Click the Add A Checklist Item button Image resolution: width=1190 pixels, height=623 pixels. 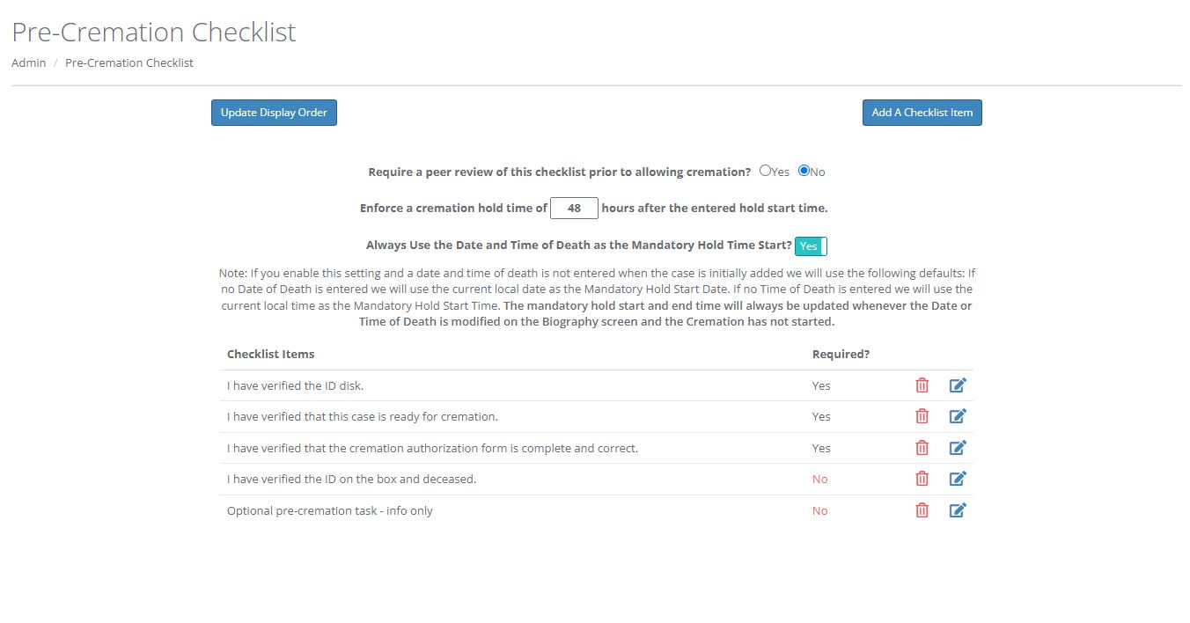(922, 112)
